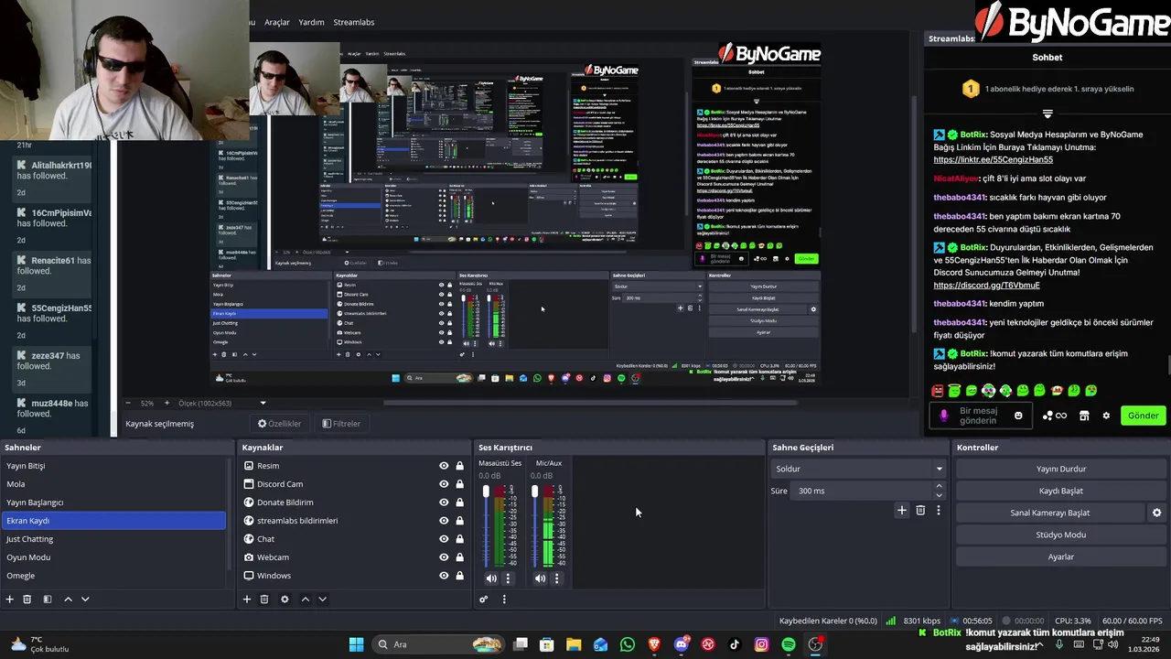Open the Yardım menu
The image size is (1171, 659).
tap(312, 22)
